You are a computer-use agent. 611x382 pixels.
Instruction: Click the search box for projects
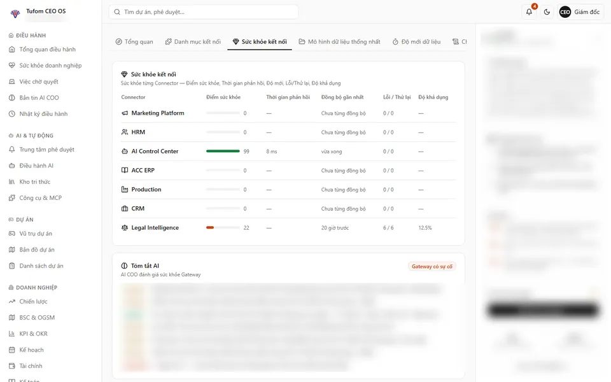[x=204, y=11]
